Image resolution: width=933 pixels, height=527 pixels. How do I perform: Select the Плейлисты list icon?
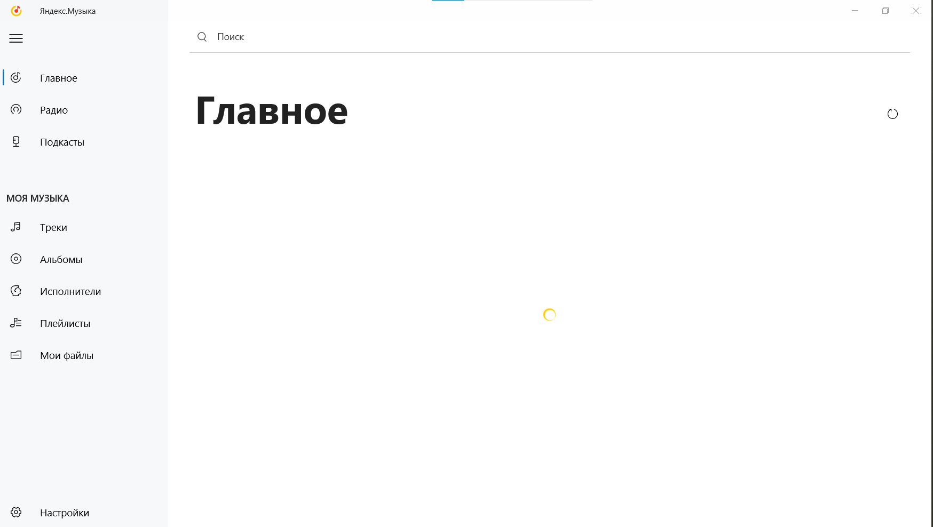tap(16, 323)
